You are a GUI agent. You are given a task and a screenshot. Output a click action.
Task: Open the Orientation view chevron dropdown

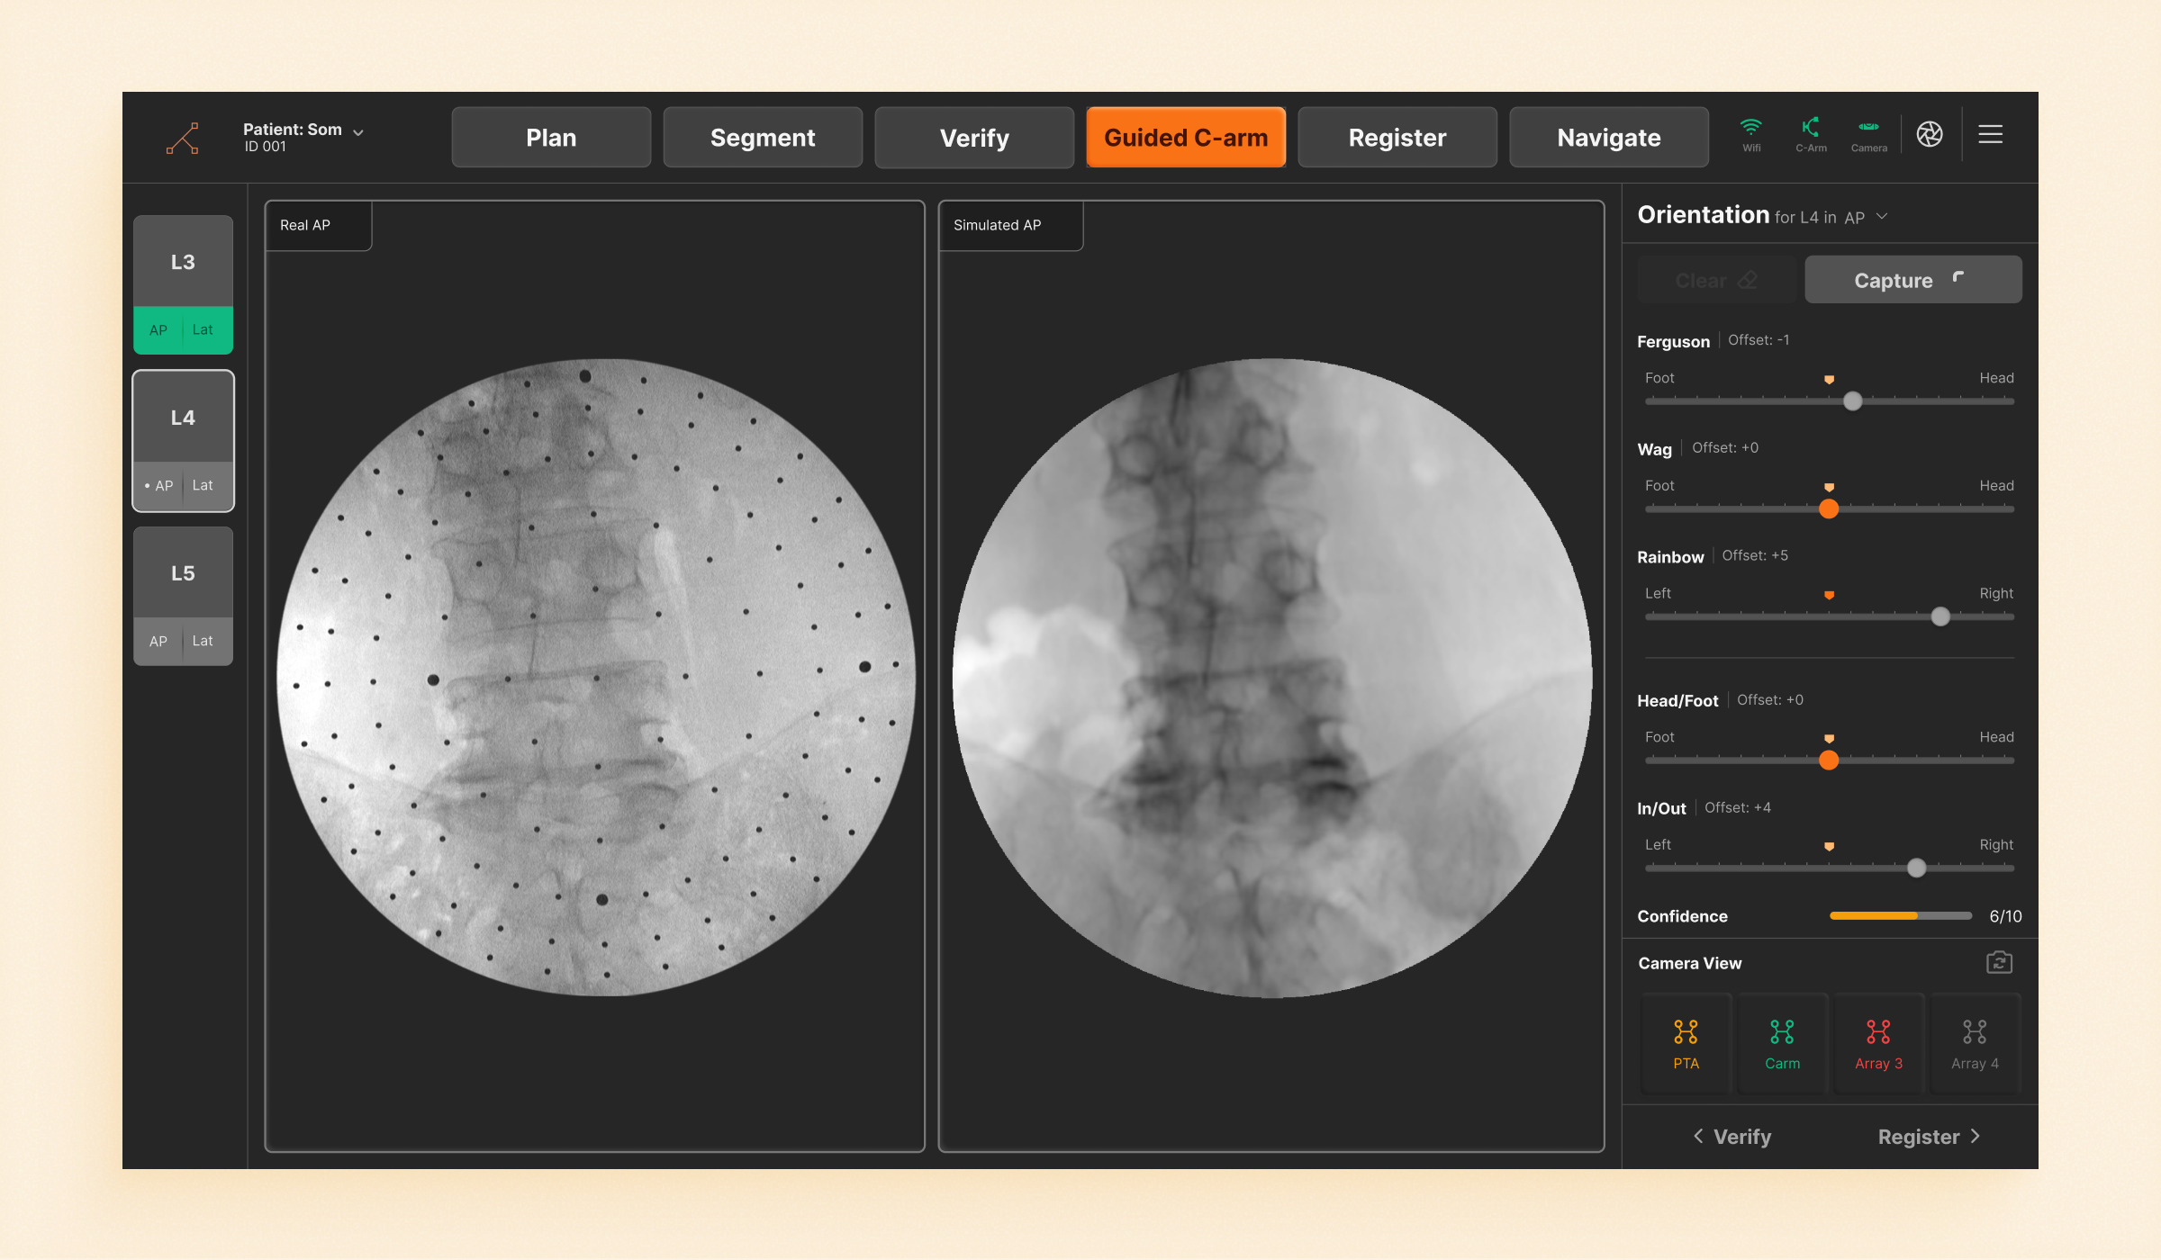(1882, 217)
